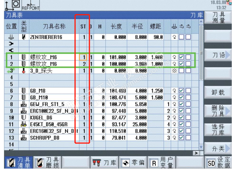The height and width of the screenshot is (170, 235).
Task: Click the scrollbar down arrow
Action: tap(201, 147)
